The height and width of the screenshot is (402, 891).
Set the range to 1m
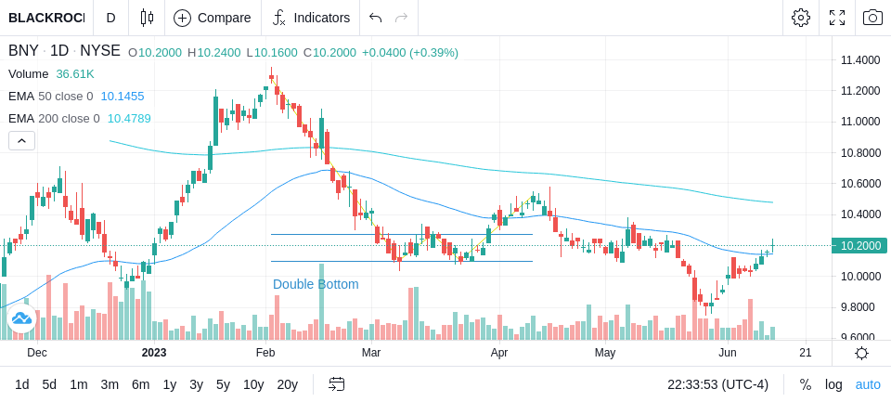(x=78, y=385)
